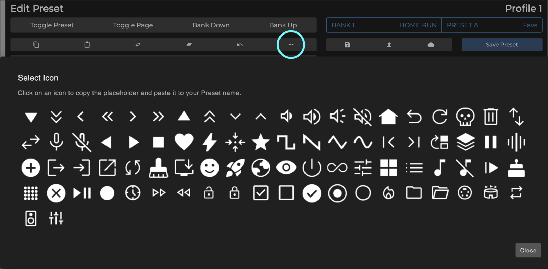Select the filled down triangle icon

click(31, 117)
